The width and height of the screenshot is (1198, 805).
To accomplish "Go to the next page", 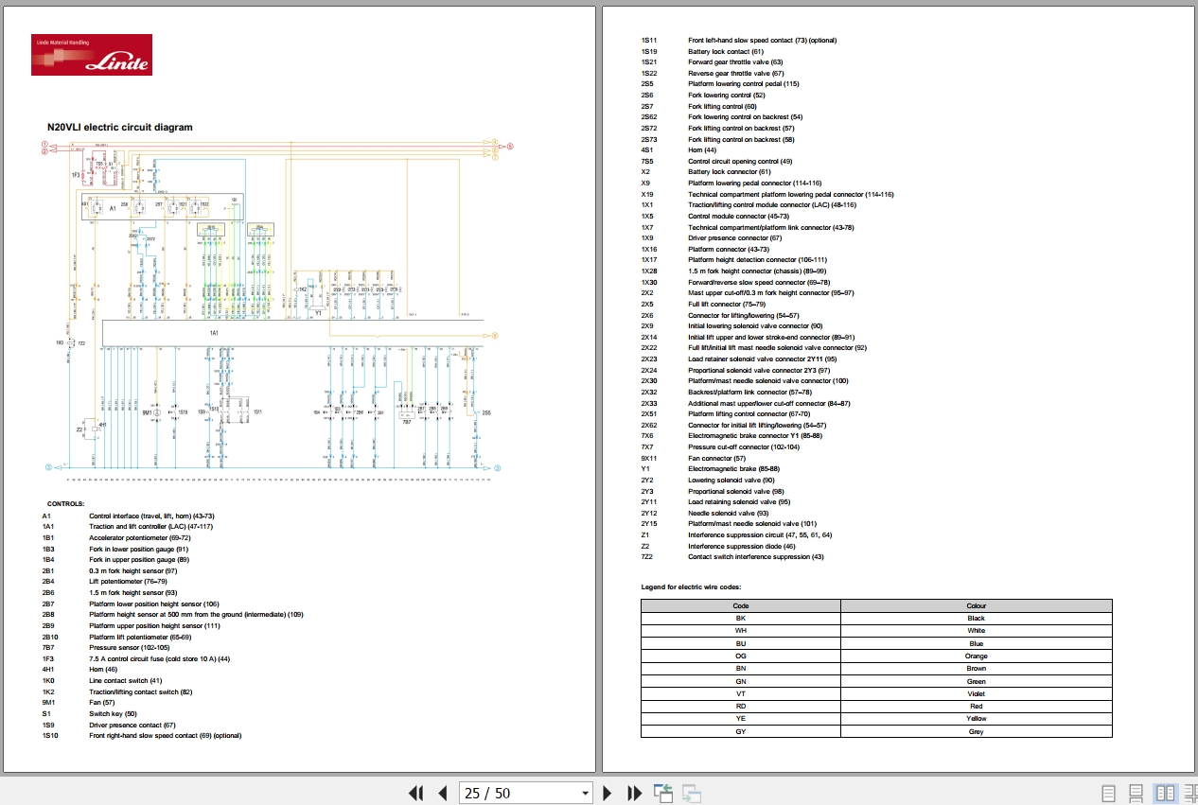I will (x=608, y=793).
